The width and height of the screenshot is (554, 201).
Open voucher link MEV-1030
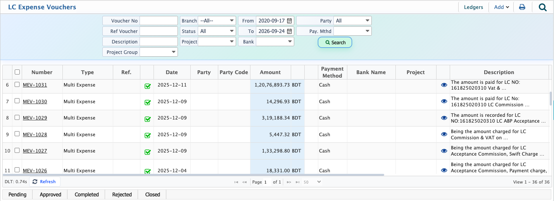35,101
